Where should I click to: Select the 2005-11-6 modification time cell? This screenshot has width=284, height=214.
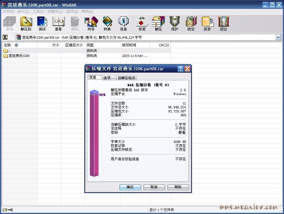135,56
